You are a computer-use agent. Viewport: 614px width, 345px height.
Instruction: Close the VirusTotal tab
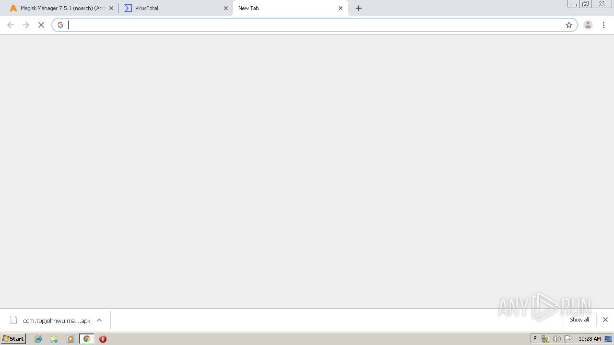[226, 8]
